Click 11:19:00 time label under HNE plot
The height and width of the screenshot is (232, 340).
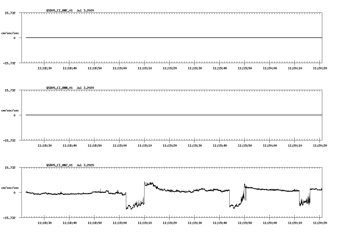pos(120,68)
